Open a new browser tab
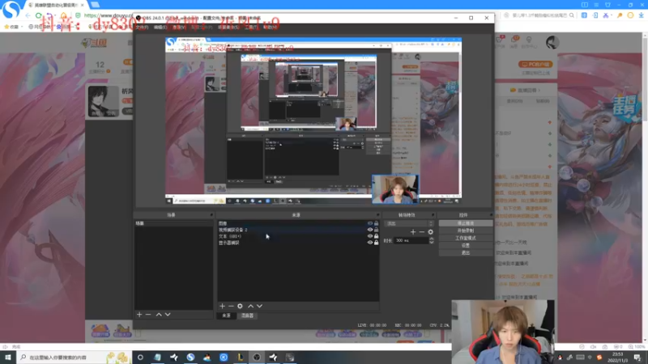648x364 pixels. click(95, 5)
